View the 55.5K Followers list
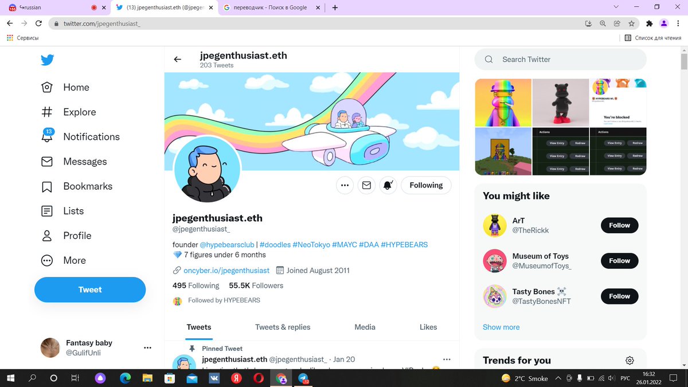Screen dimensions: 688x387 click(256, 286)
